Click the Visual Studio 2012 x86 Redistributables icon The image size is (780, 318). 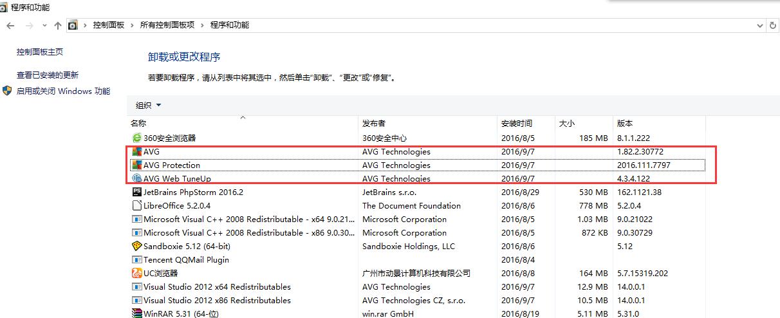pyautogui.click(x=136, y=301)
